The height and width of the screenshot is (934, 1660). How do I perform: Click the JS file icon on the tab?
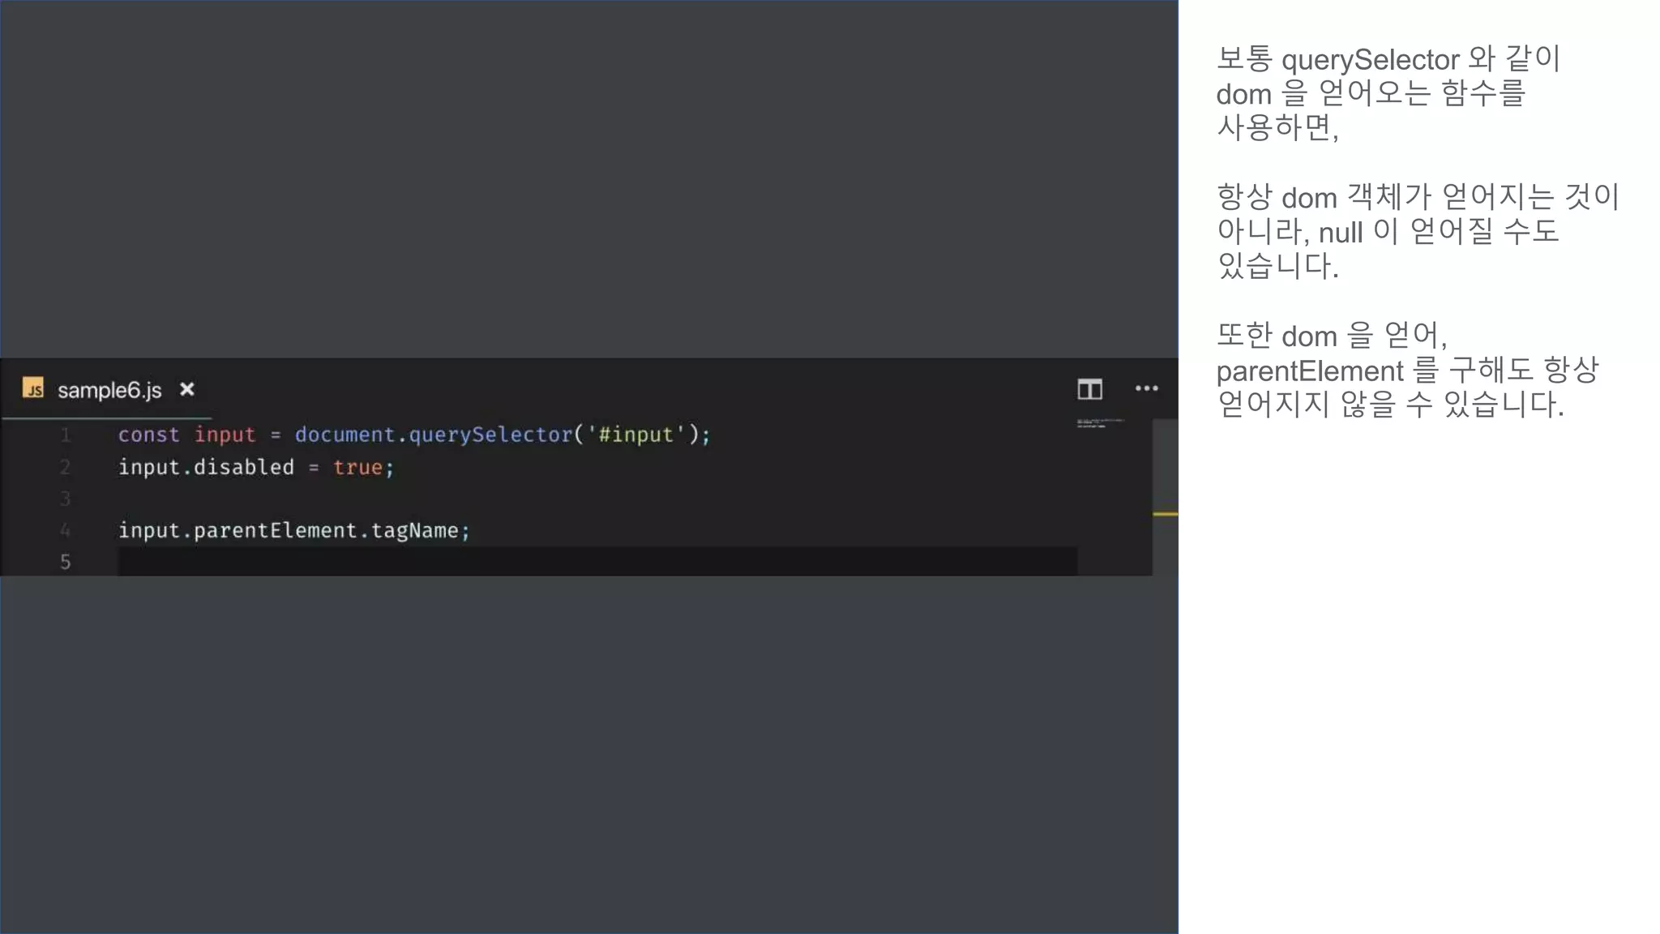tap(33, 389)
